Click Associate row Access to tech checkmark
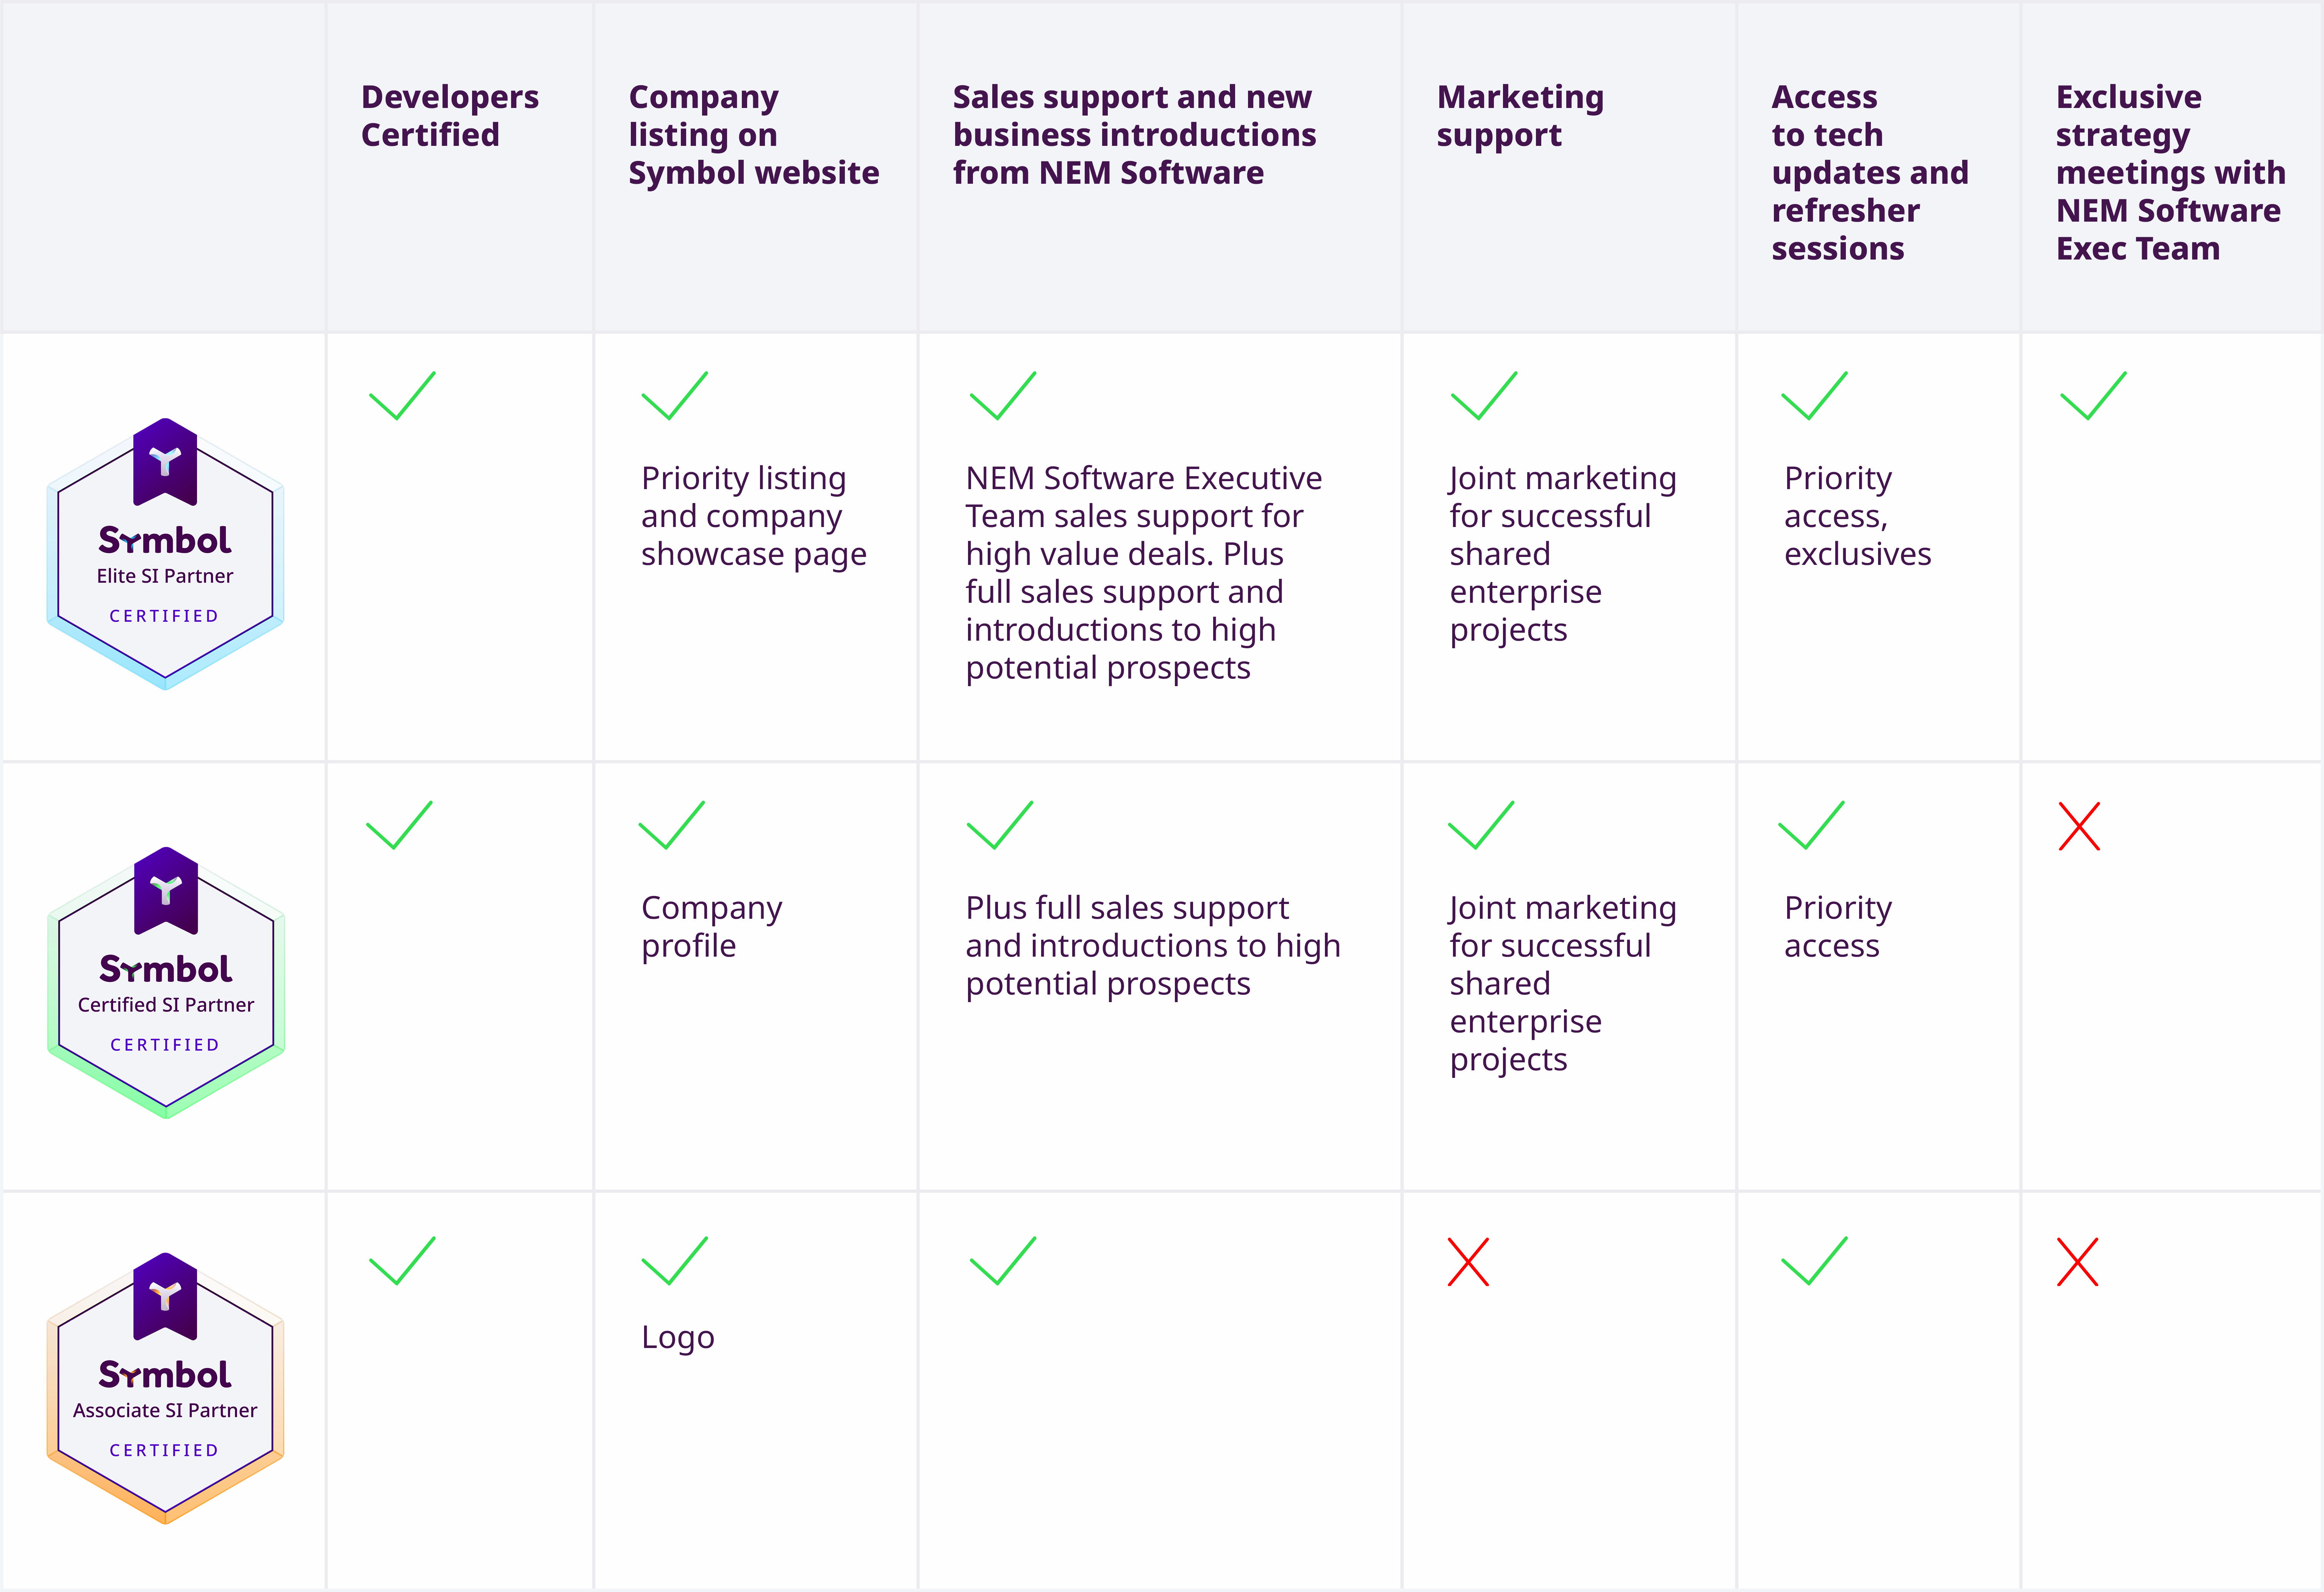The height and width of the screenshot is (1592, 2324). pyautogui.click(x=1814, y=1261)
